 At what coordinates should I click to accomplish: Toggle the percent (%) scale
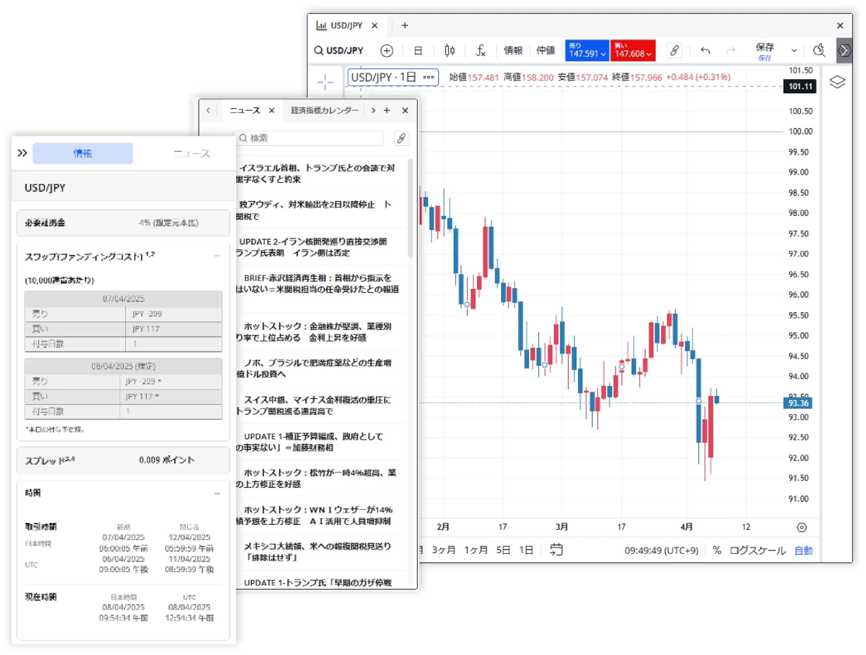[717, 550]
